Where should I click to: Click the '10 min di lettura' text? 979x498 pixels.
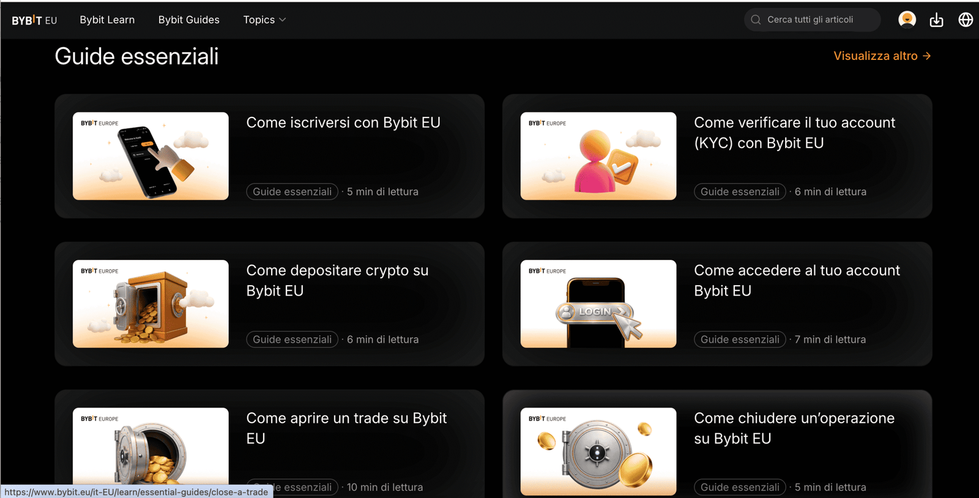pos(385,488)
